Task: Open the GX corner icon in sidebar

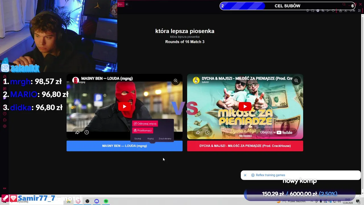Action: (5, 188)
